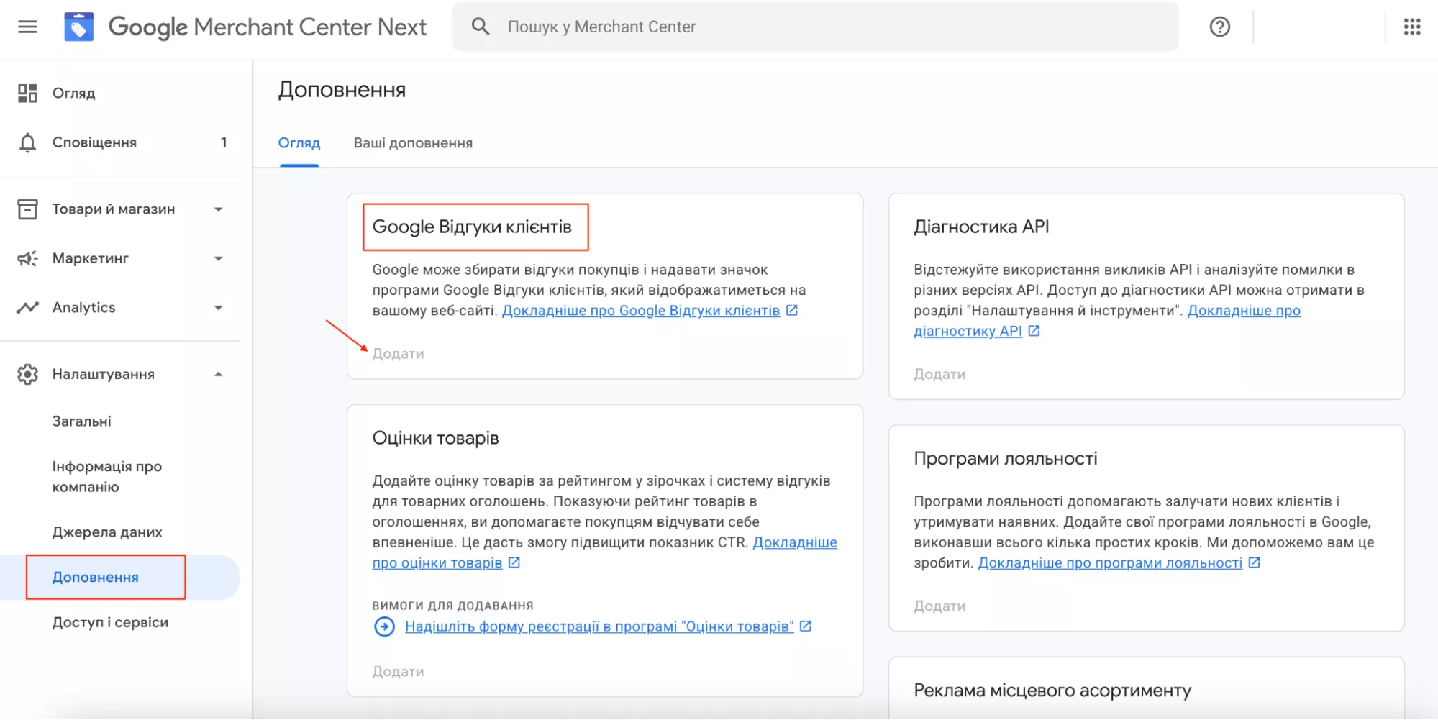Click Додати under Google Відгуки клієнтів
The image size is (1438, 720).
click(x=398, y=354)
